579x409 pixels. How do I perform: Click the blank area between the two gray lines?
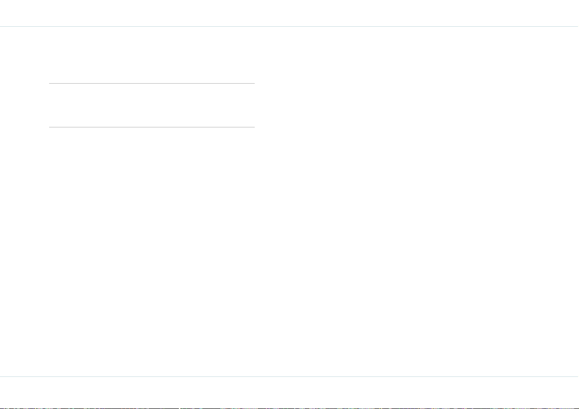(x=152, y=106)
